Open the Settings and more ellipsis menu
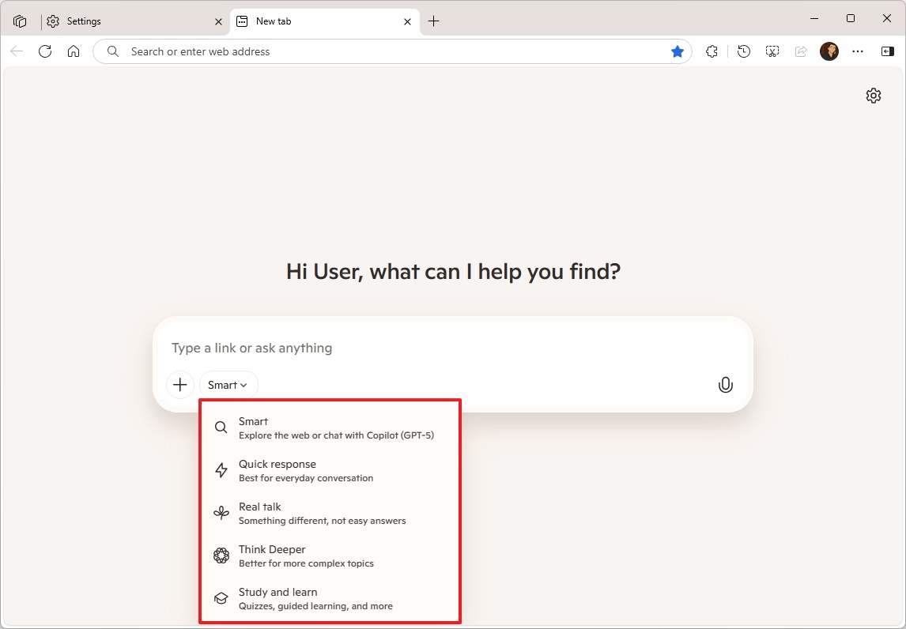 click(x=858, y=51)
